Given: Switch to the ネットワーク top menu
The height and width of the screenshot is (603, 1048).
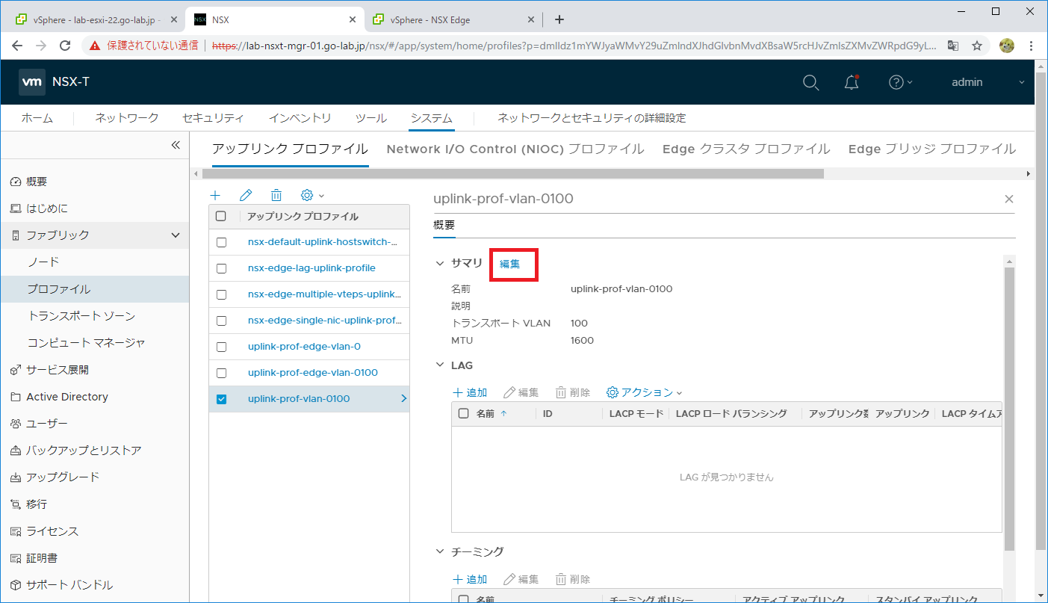Looking at the screenshot, I should 127,118.
